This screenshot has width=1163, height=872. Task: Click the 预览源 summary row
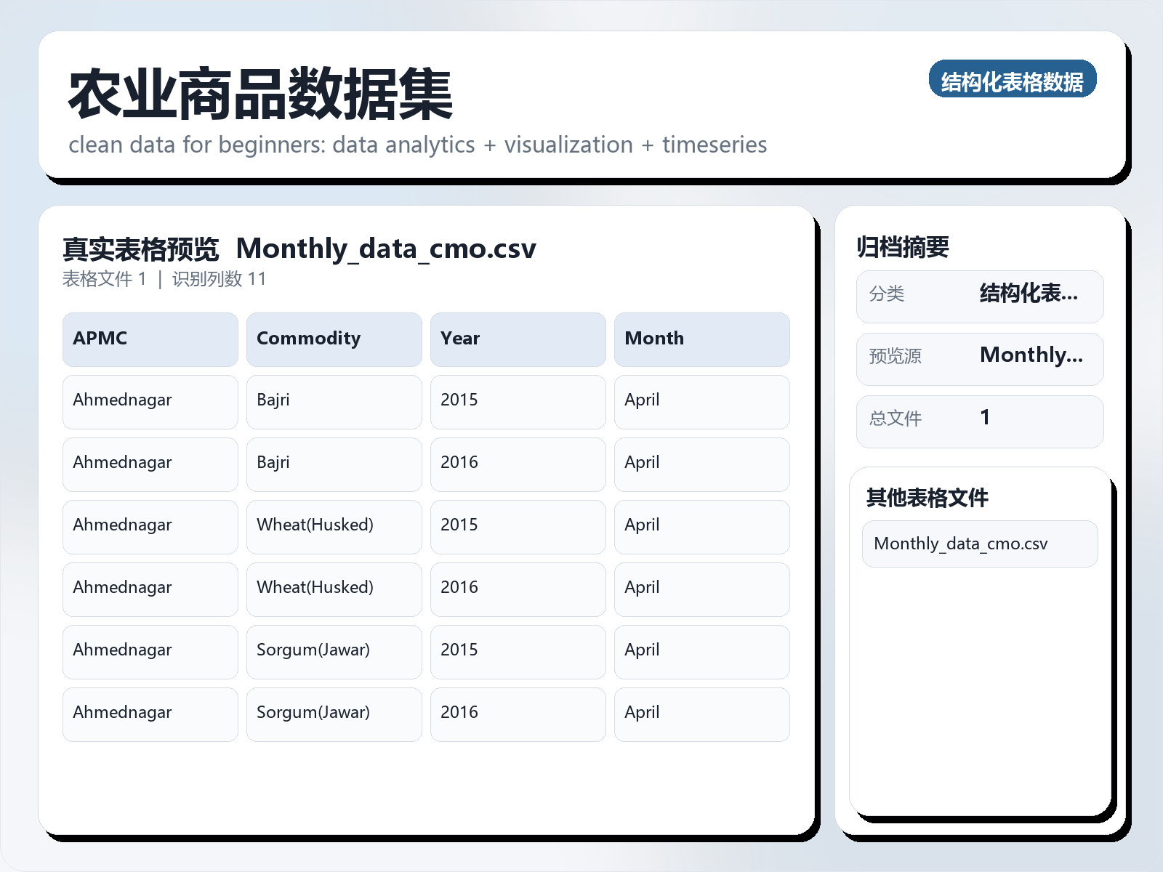(979, 359)
